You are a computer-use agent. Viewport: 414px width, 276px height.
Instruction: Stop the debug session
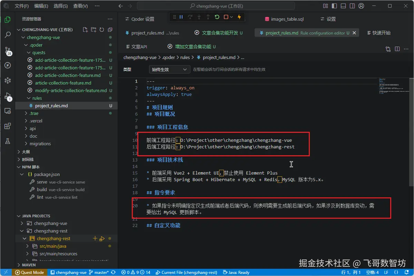(x=226, y=17)
